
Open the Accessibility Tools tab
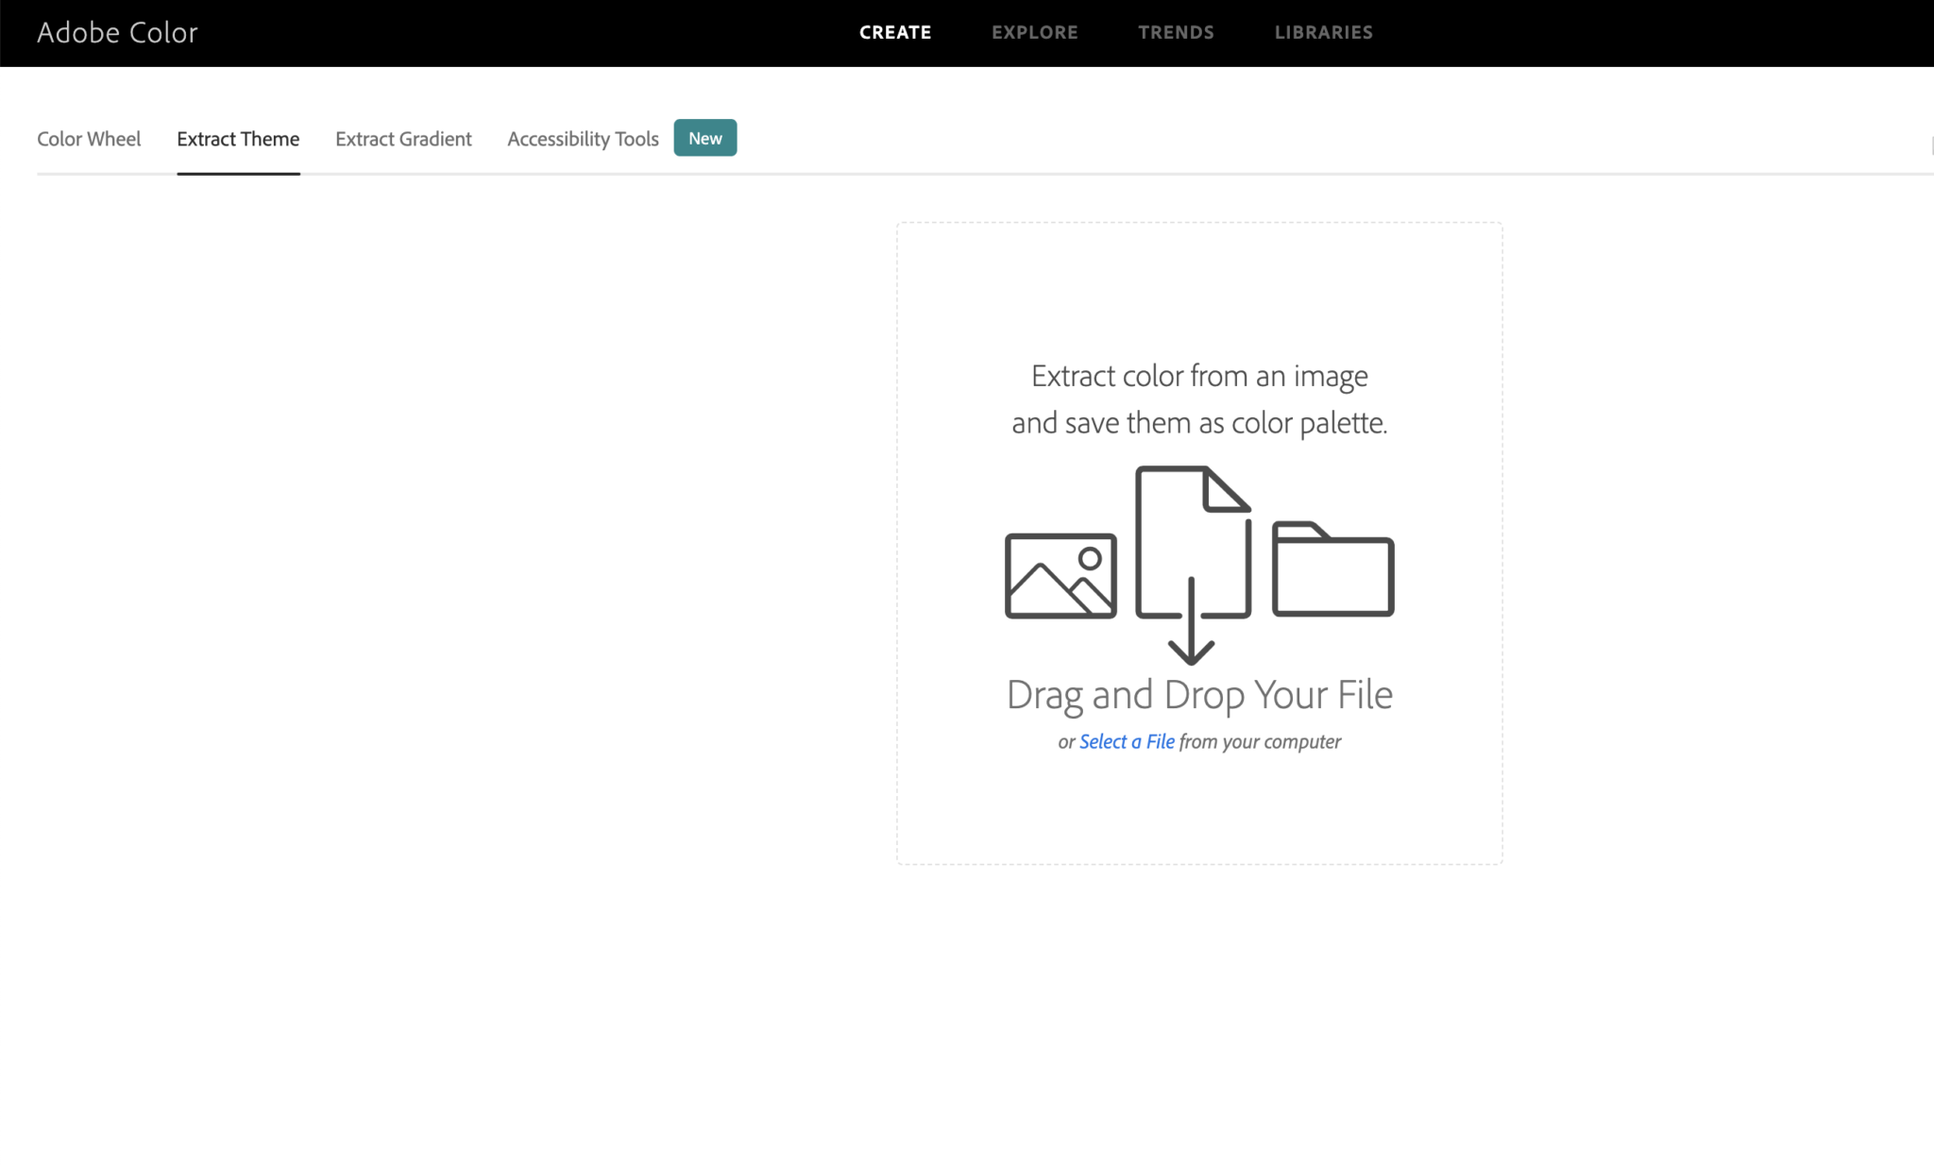point(583,139)
